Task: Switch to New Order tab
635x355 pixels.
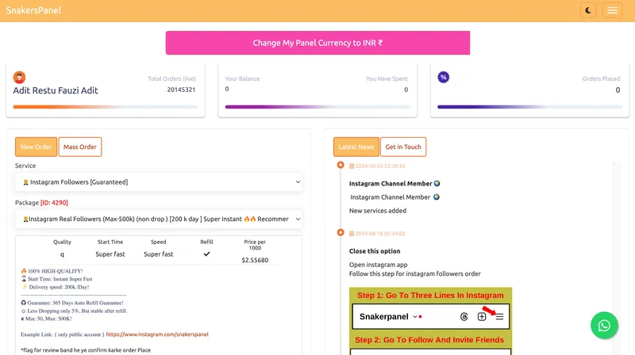Action: click(x=36, y=147)
